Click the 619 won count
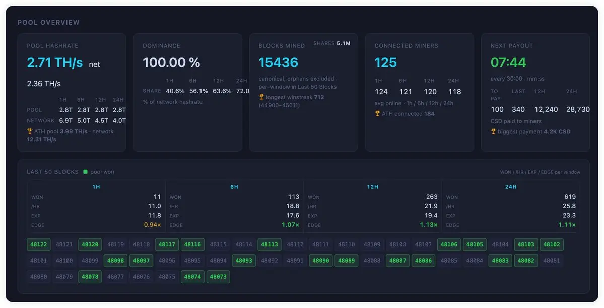 click(570, 197)
